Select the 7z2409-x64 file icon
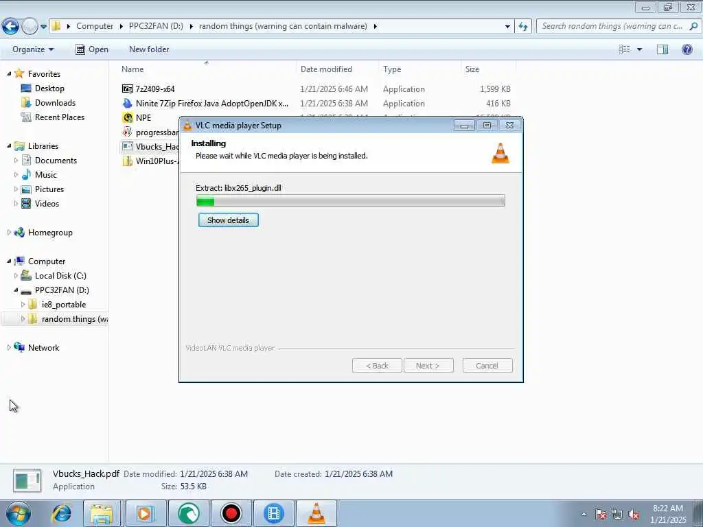 coord(127,89)
